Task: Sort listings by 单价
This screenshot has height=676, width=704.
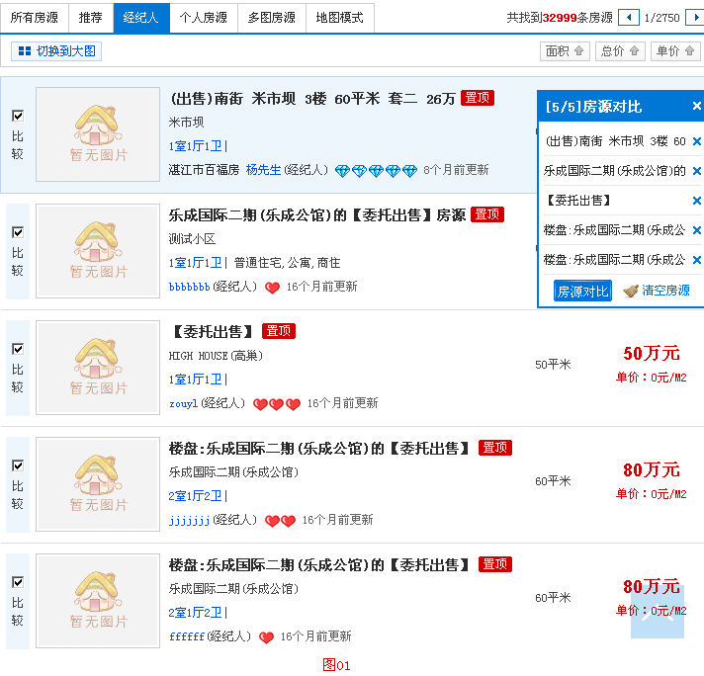Action: pyautogui.click(x=675, y=50)
